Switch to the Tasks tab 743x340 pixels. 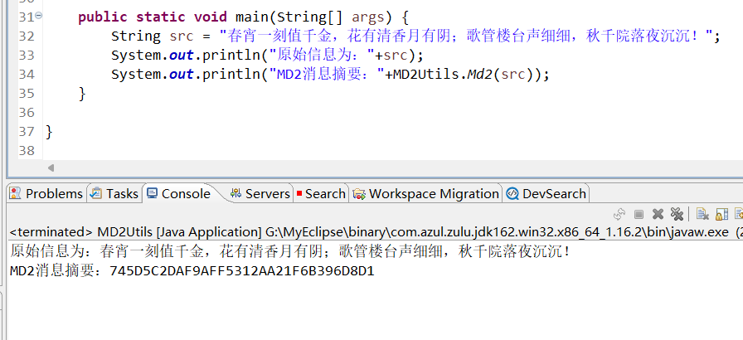[x=114, y=194]
